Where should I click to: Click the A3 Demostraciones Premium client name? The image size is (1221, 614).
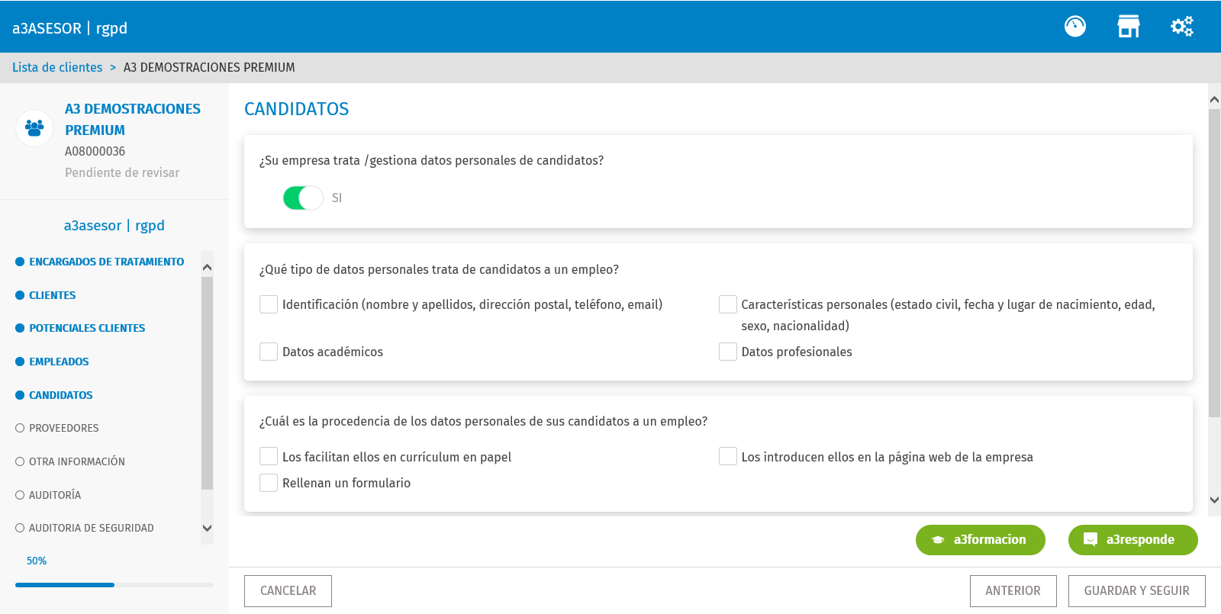pos(133,120)
